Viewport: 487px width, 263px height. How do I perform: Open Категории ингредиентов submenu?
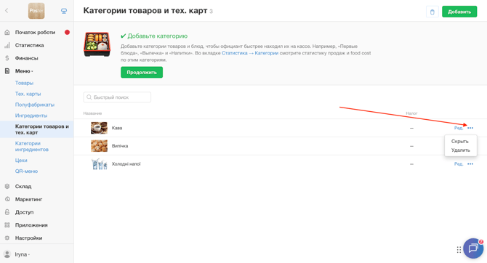click(32, 146)
